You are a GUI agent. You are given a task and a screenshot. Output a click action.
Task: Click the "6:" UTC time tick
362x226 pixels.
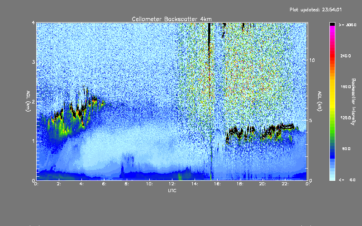[104, 184]
